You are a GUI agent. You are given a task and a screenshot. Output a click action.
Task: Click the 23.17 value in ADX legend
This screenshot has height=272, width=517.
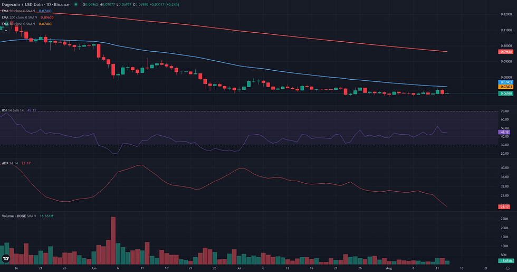tap(26, 163)
